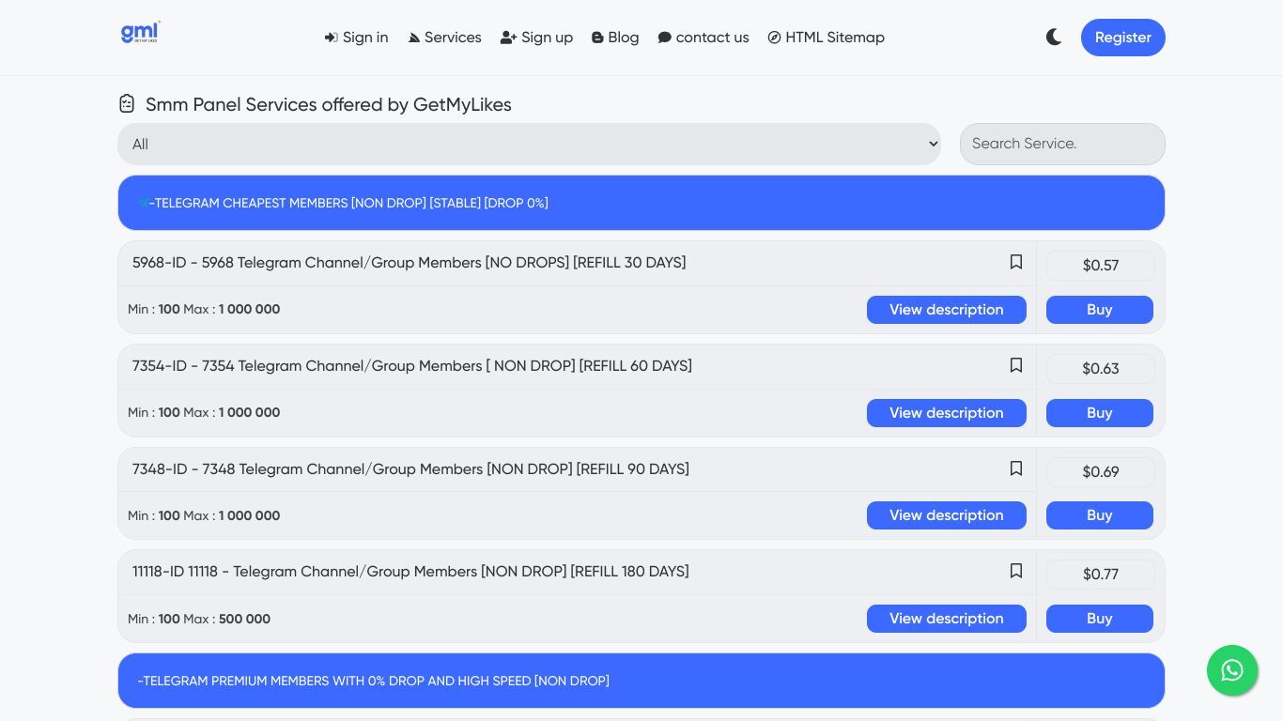The height and width of the screenshot is (721, 1283).
Task: Open the Services menu item
Action: pos(444,38)
